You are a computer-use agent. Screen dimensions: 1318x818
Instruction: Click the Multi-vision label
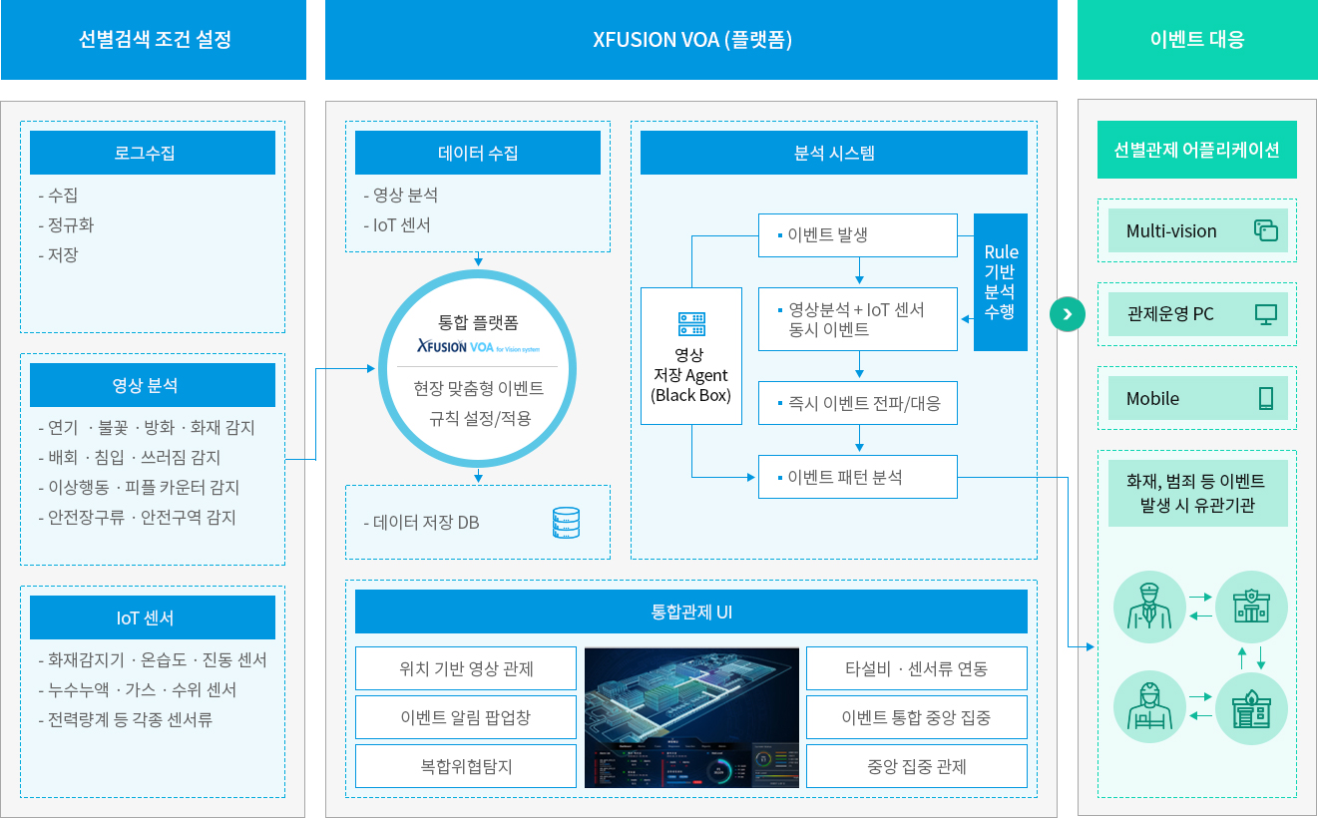[1171, 230]
